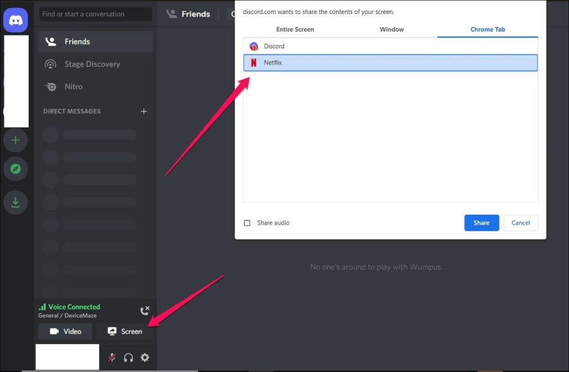
Task: Switch to the Entire Screen tab
Action: 295,29
